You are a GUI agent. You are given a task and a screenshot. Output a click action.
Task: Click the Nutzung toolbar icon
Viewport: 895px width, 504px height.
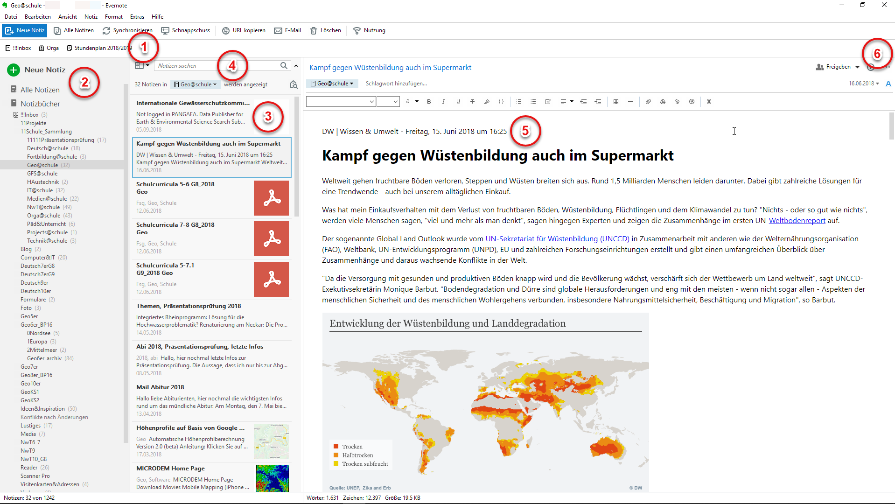tap(357, 31)
